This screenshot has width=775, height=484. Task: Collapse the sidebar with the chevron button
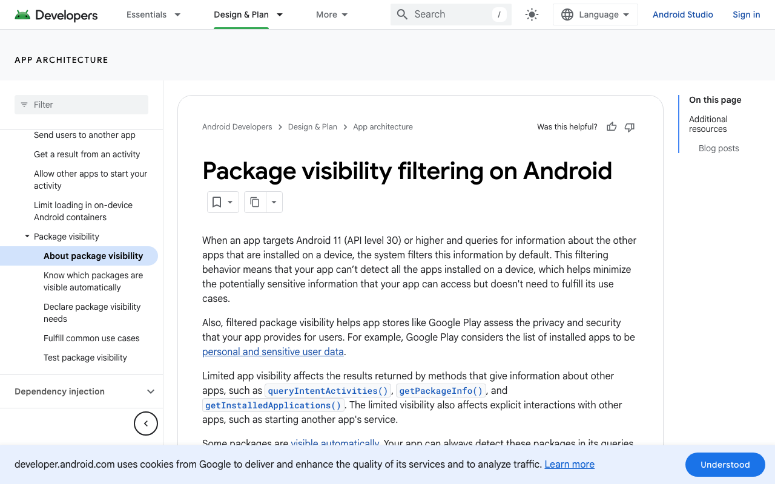[146, 423]
